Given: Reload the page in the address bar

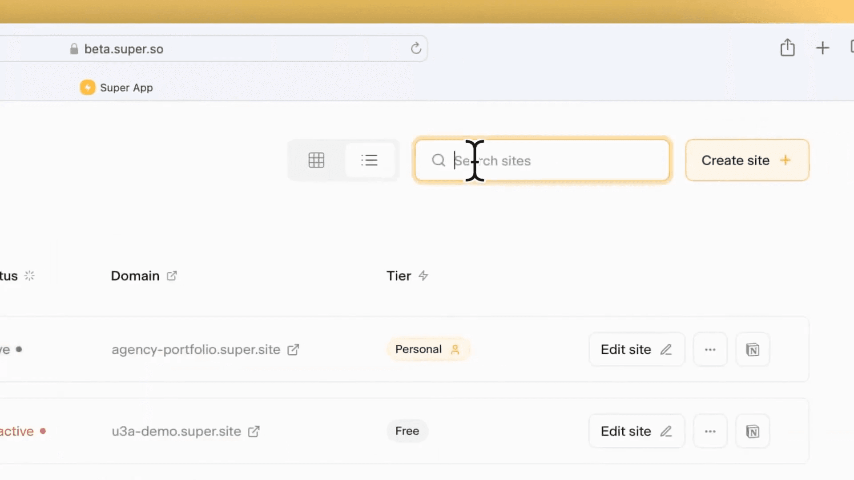Looking at the screenshot, I should click(416, 48).
